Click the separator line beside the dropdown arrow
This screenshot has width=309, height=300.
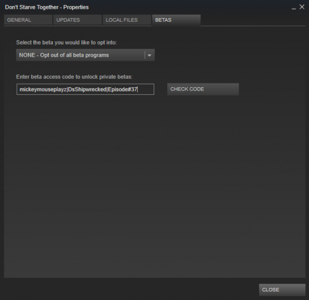point(145,55)
